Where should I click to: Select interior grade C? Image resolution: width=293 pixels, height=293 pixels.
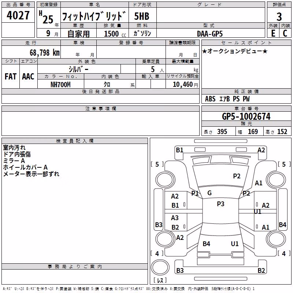[285, 33]
